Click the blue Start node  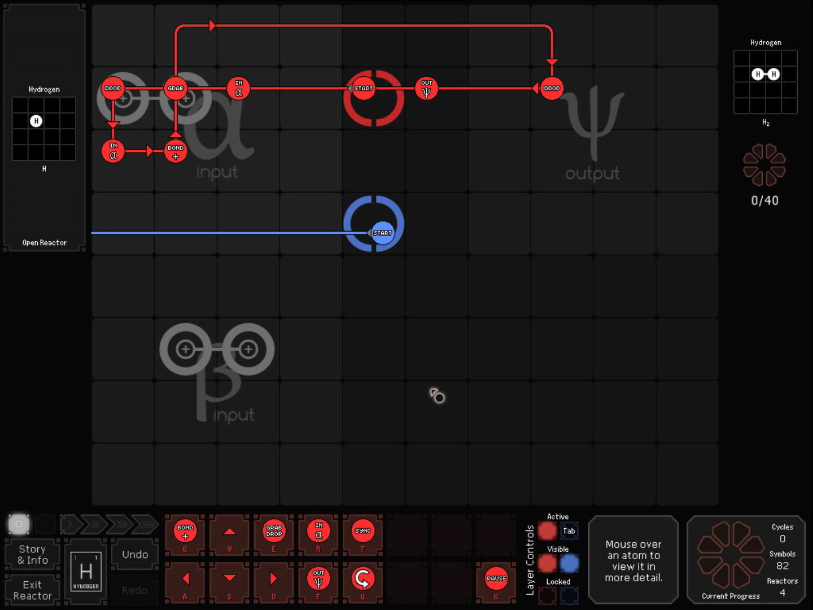pos(382,233)
